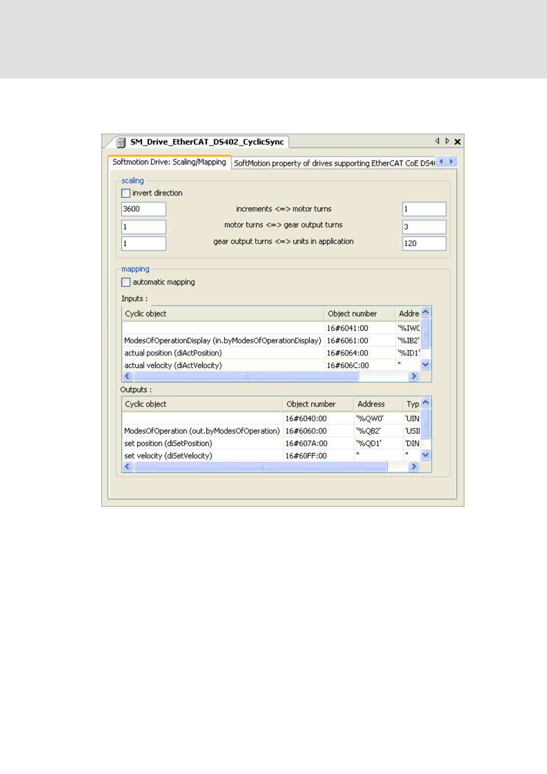This screenshot has height=774, width=547.
Task: Click the left gear output turns field
Action: click(x=144, y=244)
